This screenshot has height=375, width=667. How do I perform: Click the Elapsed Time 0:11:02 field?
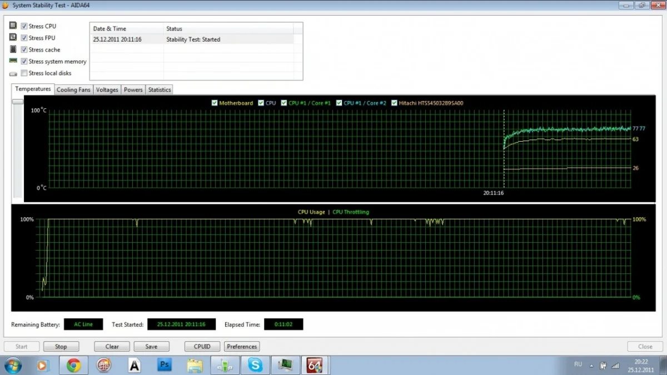(283, 324)
